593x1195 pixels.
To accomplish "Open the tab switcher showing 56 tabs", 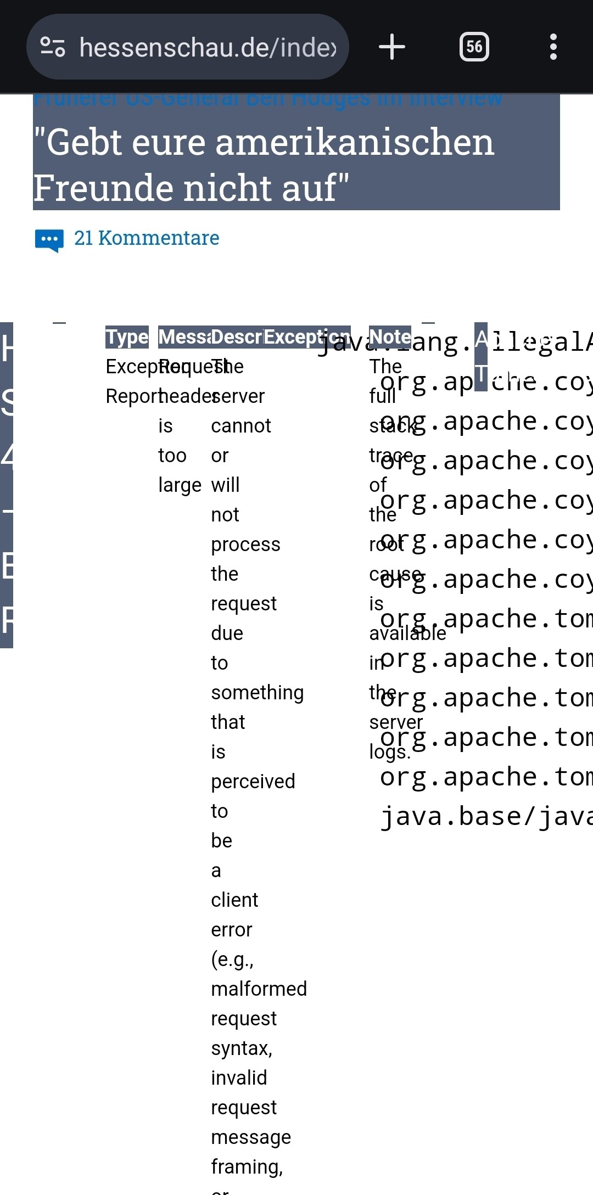I will [474, 47].
